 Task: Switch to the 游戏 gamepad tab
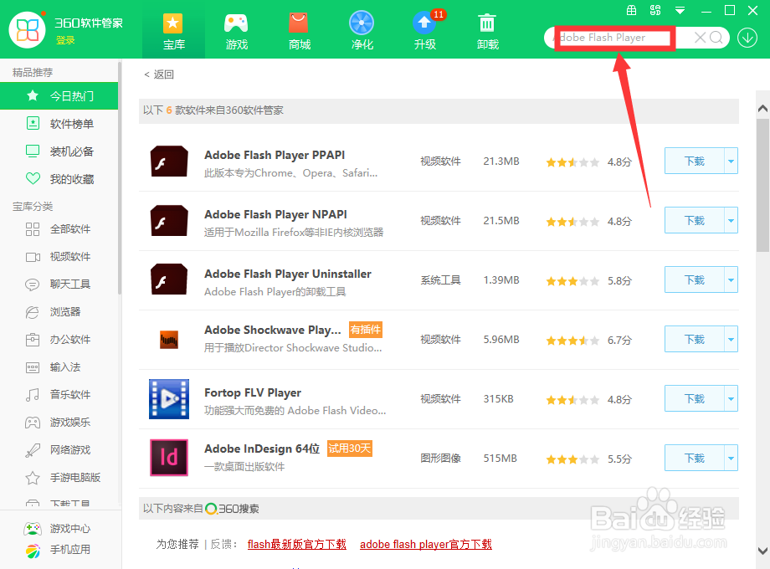236,30
